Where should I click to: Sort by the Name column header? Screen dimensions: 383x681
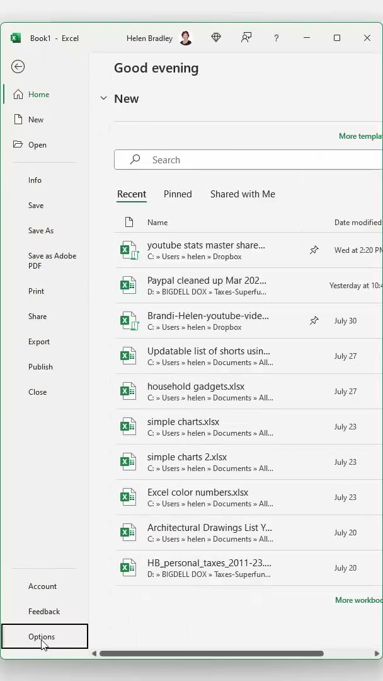point(157,223)
